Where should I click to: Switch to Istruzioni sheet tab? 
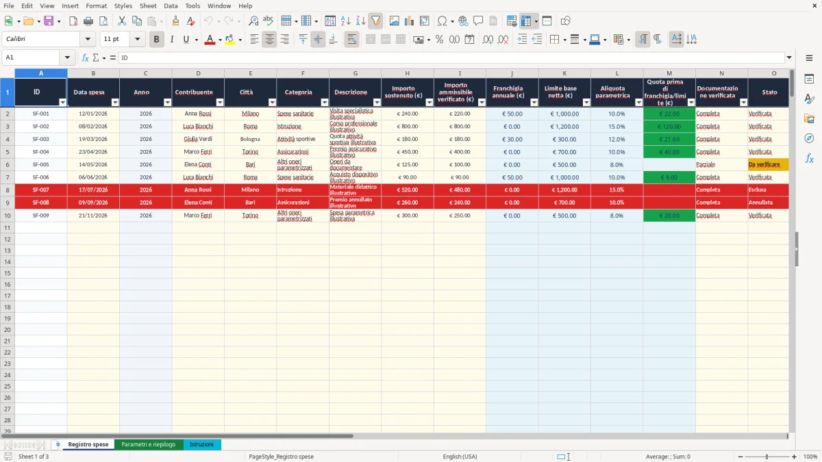coord(201,445)
